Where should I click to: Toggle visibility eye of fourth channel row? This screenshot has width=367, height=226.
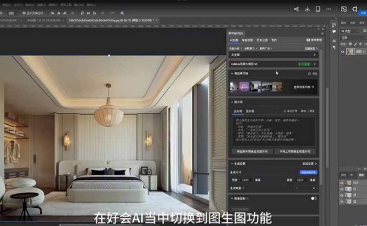tap(342, 202)
